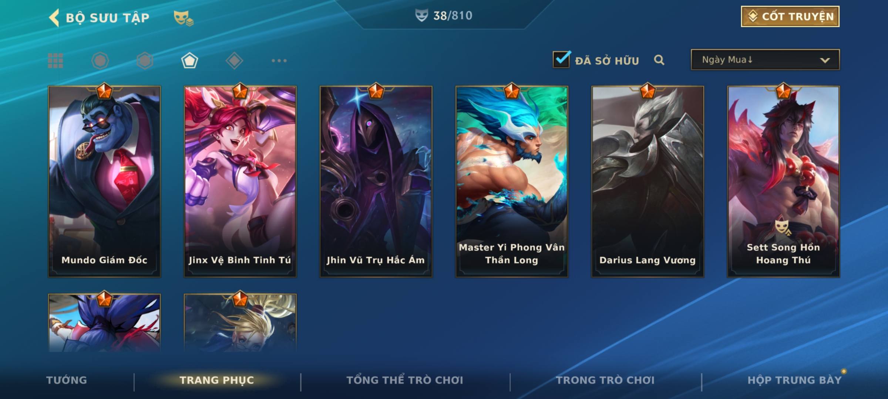Select the diamond rarity filter icon
This screenshot has height=399, width=888.
point(234,61)
